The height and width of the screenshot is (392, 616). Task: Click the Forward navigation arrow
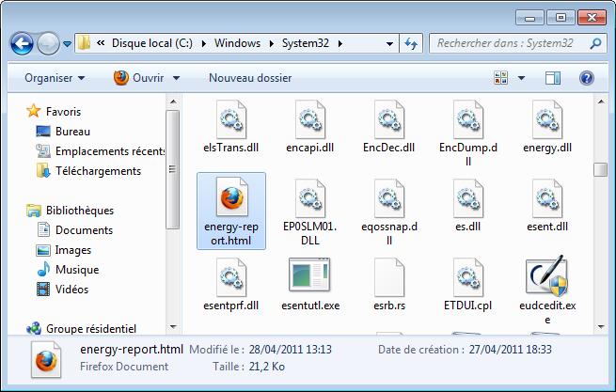click(x=48, y=43)
